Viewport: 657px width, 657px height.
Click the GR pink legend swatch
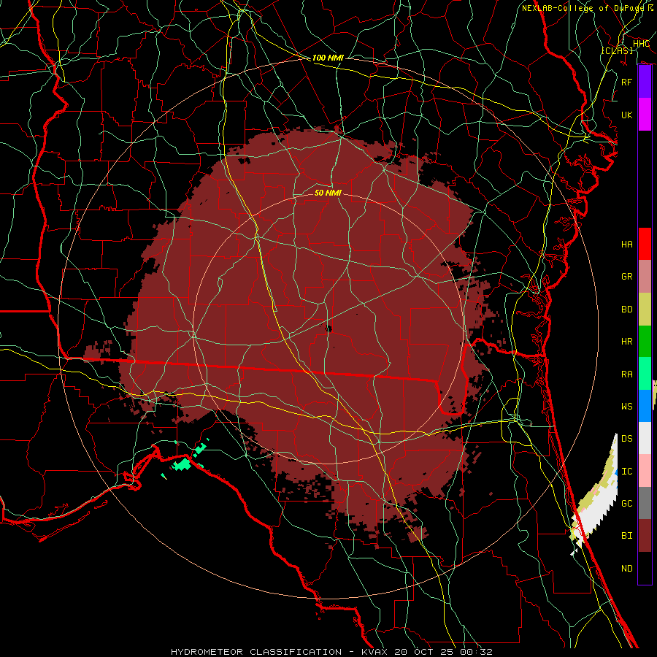click(x=645, y=276)
